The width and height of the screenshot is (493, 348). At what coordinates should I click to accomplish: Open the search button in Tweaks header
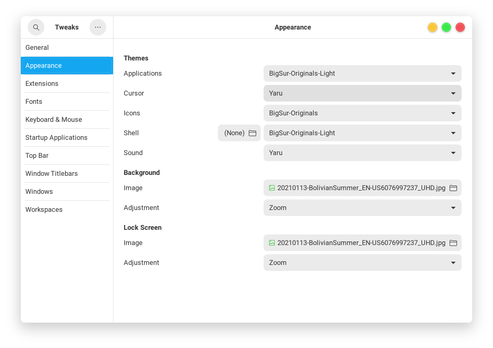(x=36, y=27)
